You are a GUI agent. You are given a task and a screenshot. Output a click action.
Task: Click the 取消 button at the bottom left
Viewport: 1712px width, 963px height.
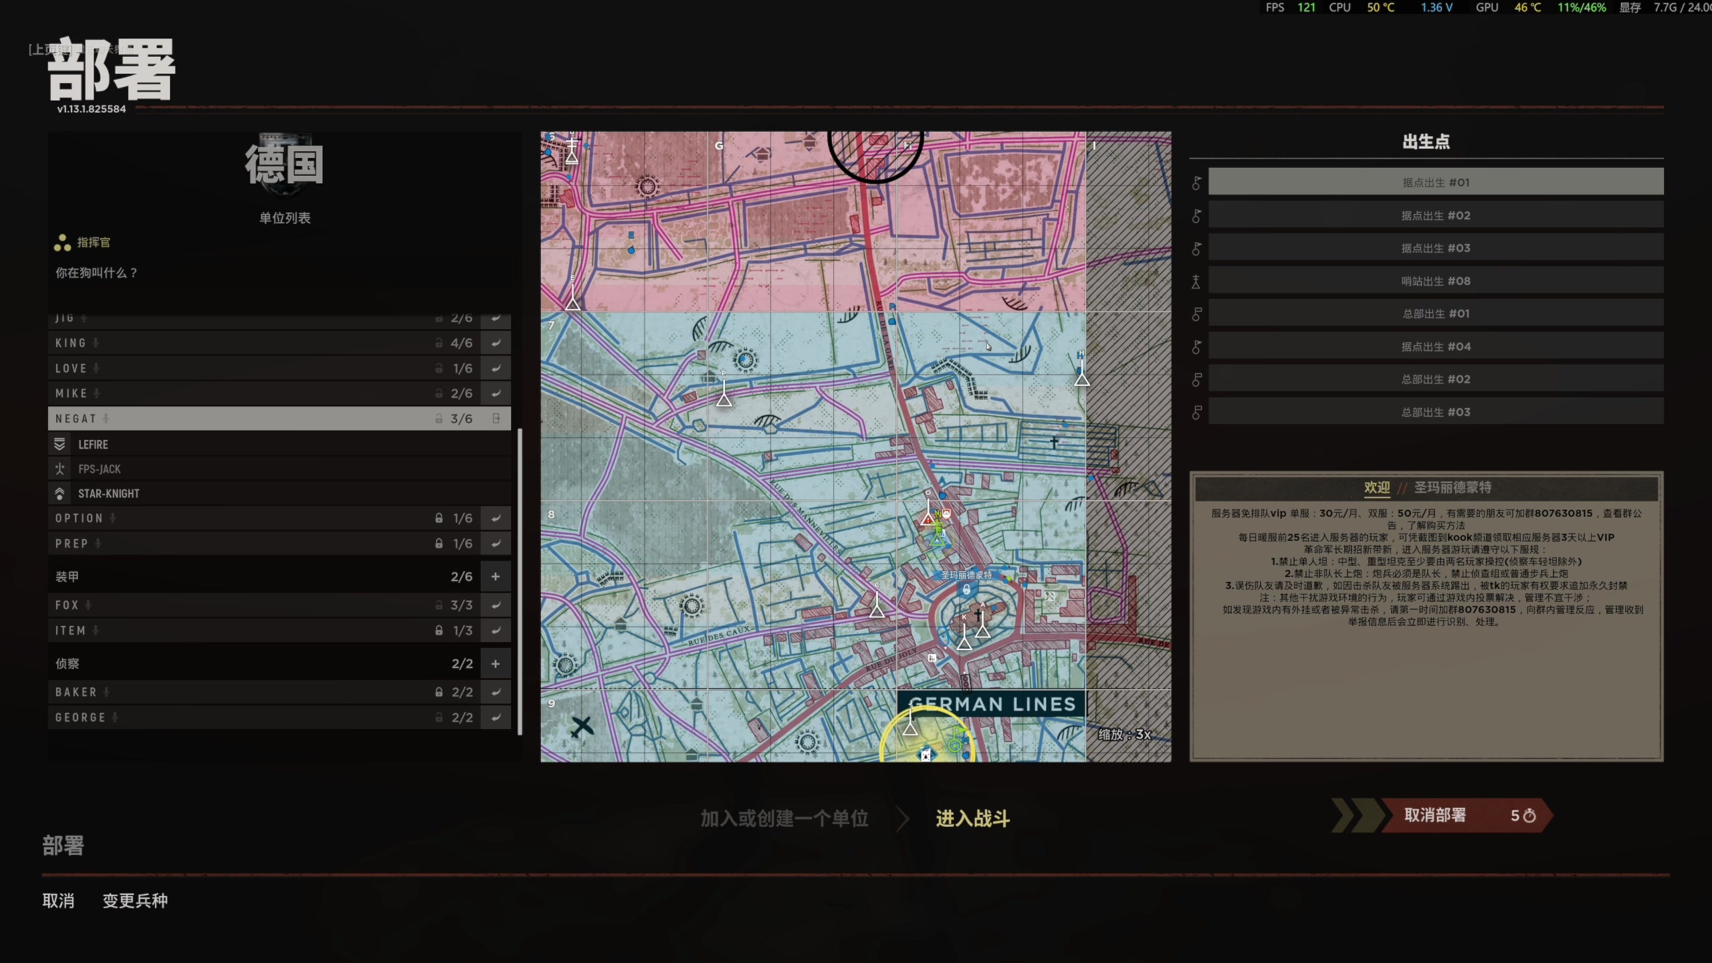[x=58, y=901]
